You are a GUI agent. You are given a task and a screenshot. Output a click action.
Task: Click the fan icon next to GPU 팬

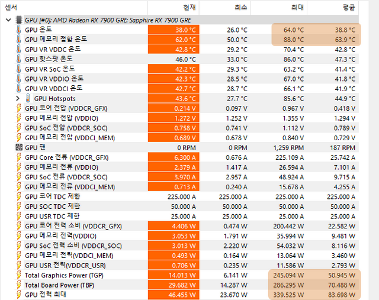point(18,147)
